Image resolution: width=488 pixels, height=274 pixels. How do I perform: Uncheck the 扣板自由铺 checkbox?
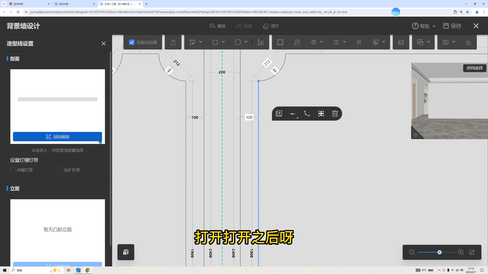click(132, 42)
